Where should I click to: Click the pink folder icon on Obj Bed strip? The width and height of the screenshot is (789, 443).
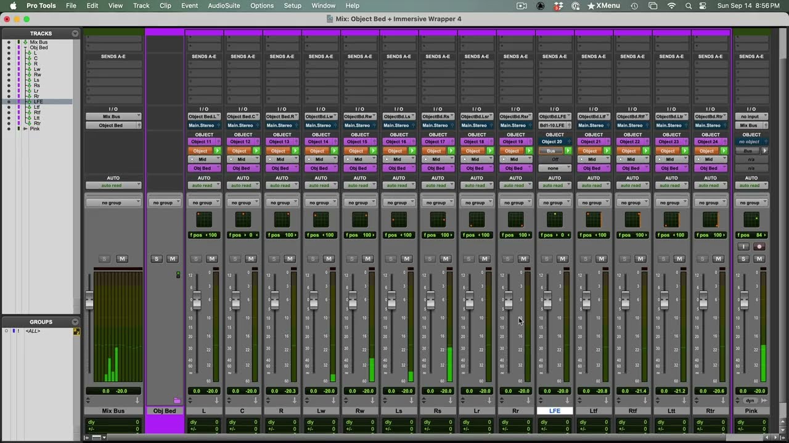click(x=177, y=401)
